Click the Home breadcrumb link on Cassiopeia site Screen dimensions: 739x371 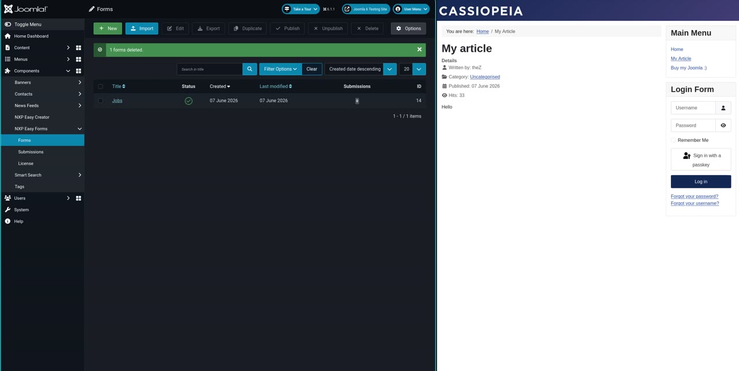(x=483, y=31)
